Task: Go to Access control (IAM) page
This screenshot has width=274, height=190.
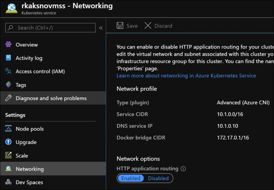Action: coord(40,71)
